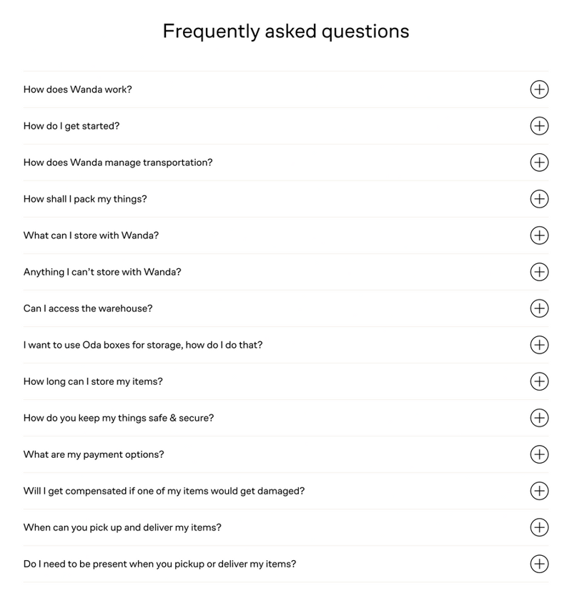The width and height of the screenshot is (572, 606).
Task: Click the plus icon beside the Oda boxes question
Action: tap(539, 345)
